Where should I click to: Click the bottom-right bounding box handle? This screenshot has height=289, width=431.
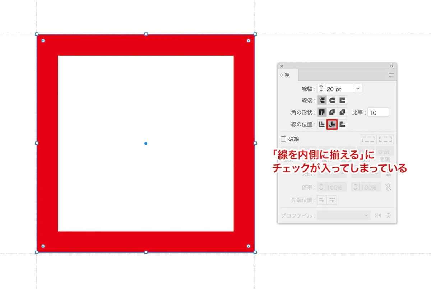(x=255, y=252)
